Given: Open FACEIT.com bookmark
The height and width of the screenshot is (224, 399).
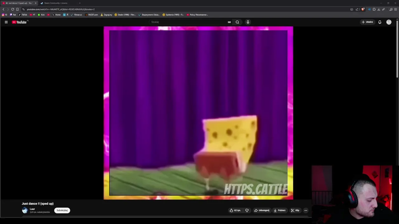Looking at the screenshot, I should (92, 15).
